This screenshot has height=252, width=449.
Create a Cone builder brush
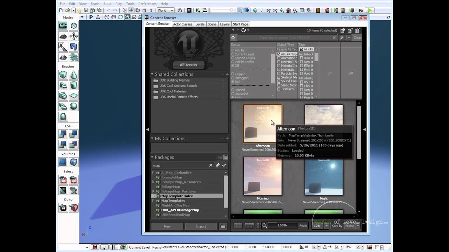[x=74, y=75]
